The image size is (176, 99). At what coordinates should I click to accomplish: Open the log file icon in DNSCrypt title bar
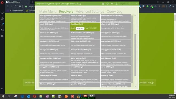[103, 4]
